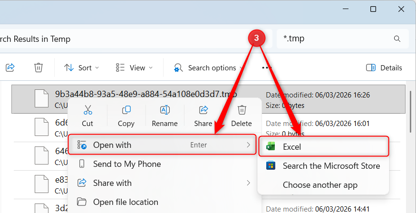Click the Cut icon in context menu
Screen dimensions: 416x213
[87, 110]
